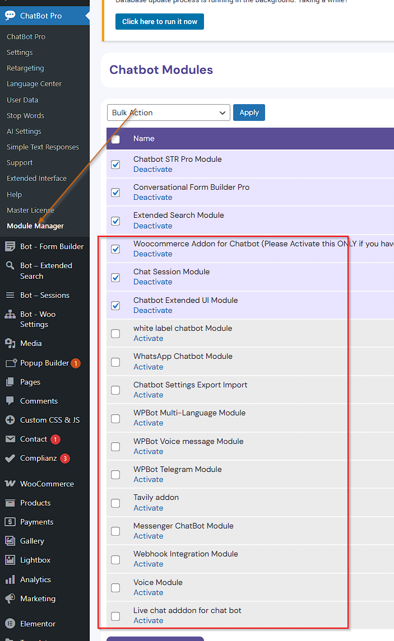The width and height of the screenshot is (394, 641).
Task: Click the Chatbot Modules heading
Action: [x=161, y=70]
